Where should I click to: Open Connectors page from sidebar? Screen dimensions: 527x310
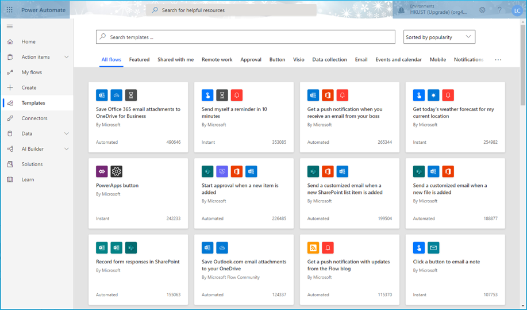(37, 118)
